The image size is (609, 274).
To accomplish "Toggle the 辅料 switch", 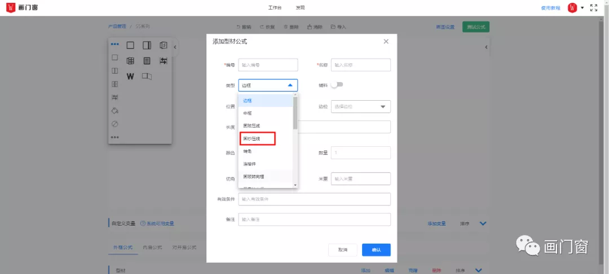I will point(337,85).
